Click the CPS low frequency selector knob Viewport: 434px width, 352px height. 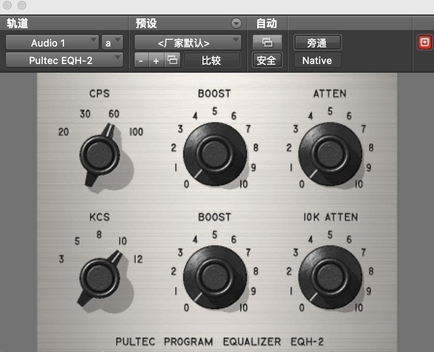pyautogui.click(x=100, y=155)
